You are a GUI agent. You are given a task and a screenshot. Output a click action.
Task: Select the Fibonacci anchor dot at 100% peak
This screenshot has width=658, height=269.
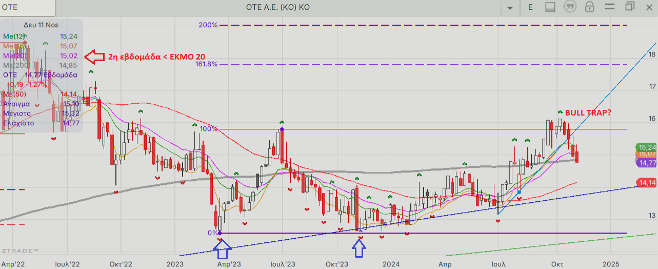point(282,129)
